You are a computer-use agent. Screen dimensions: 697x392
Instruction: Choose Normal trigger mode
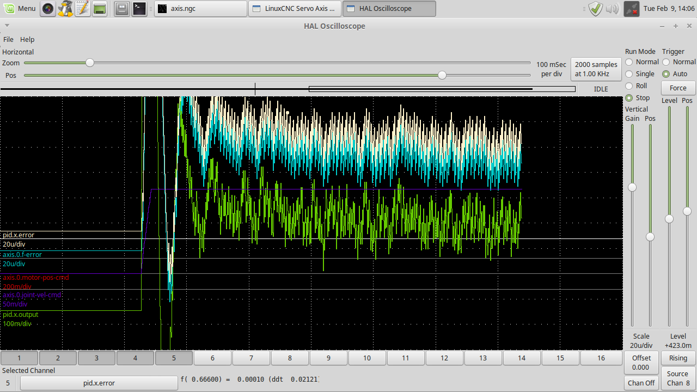coord(678,62)
